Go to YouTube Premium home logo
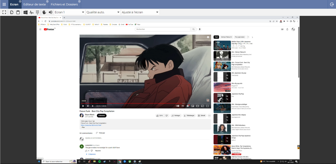 [49, 29]
